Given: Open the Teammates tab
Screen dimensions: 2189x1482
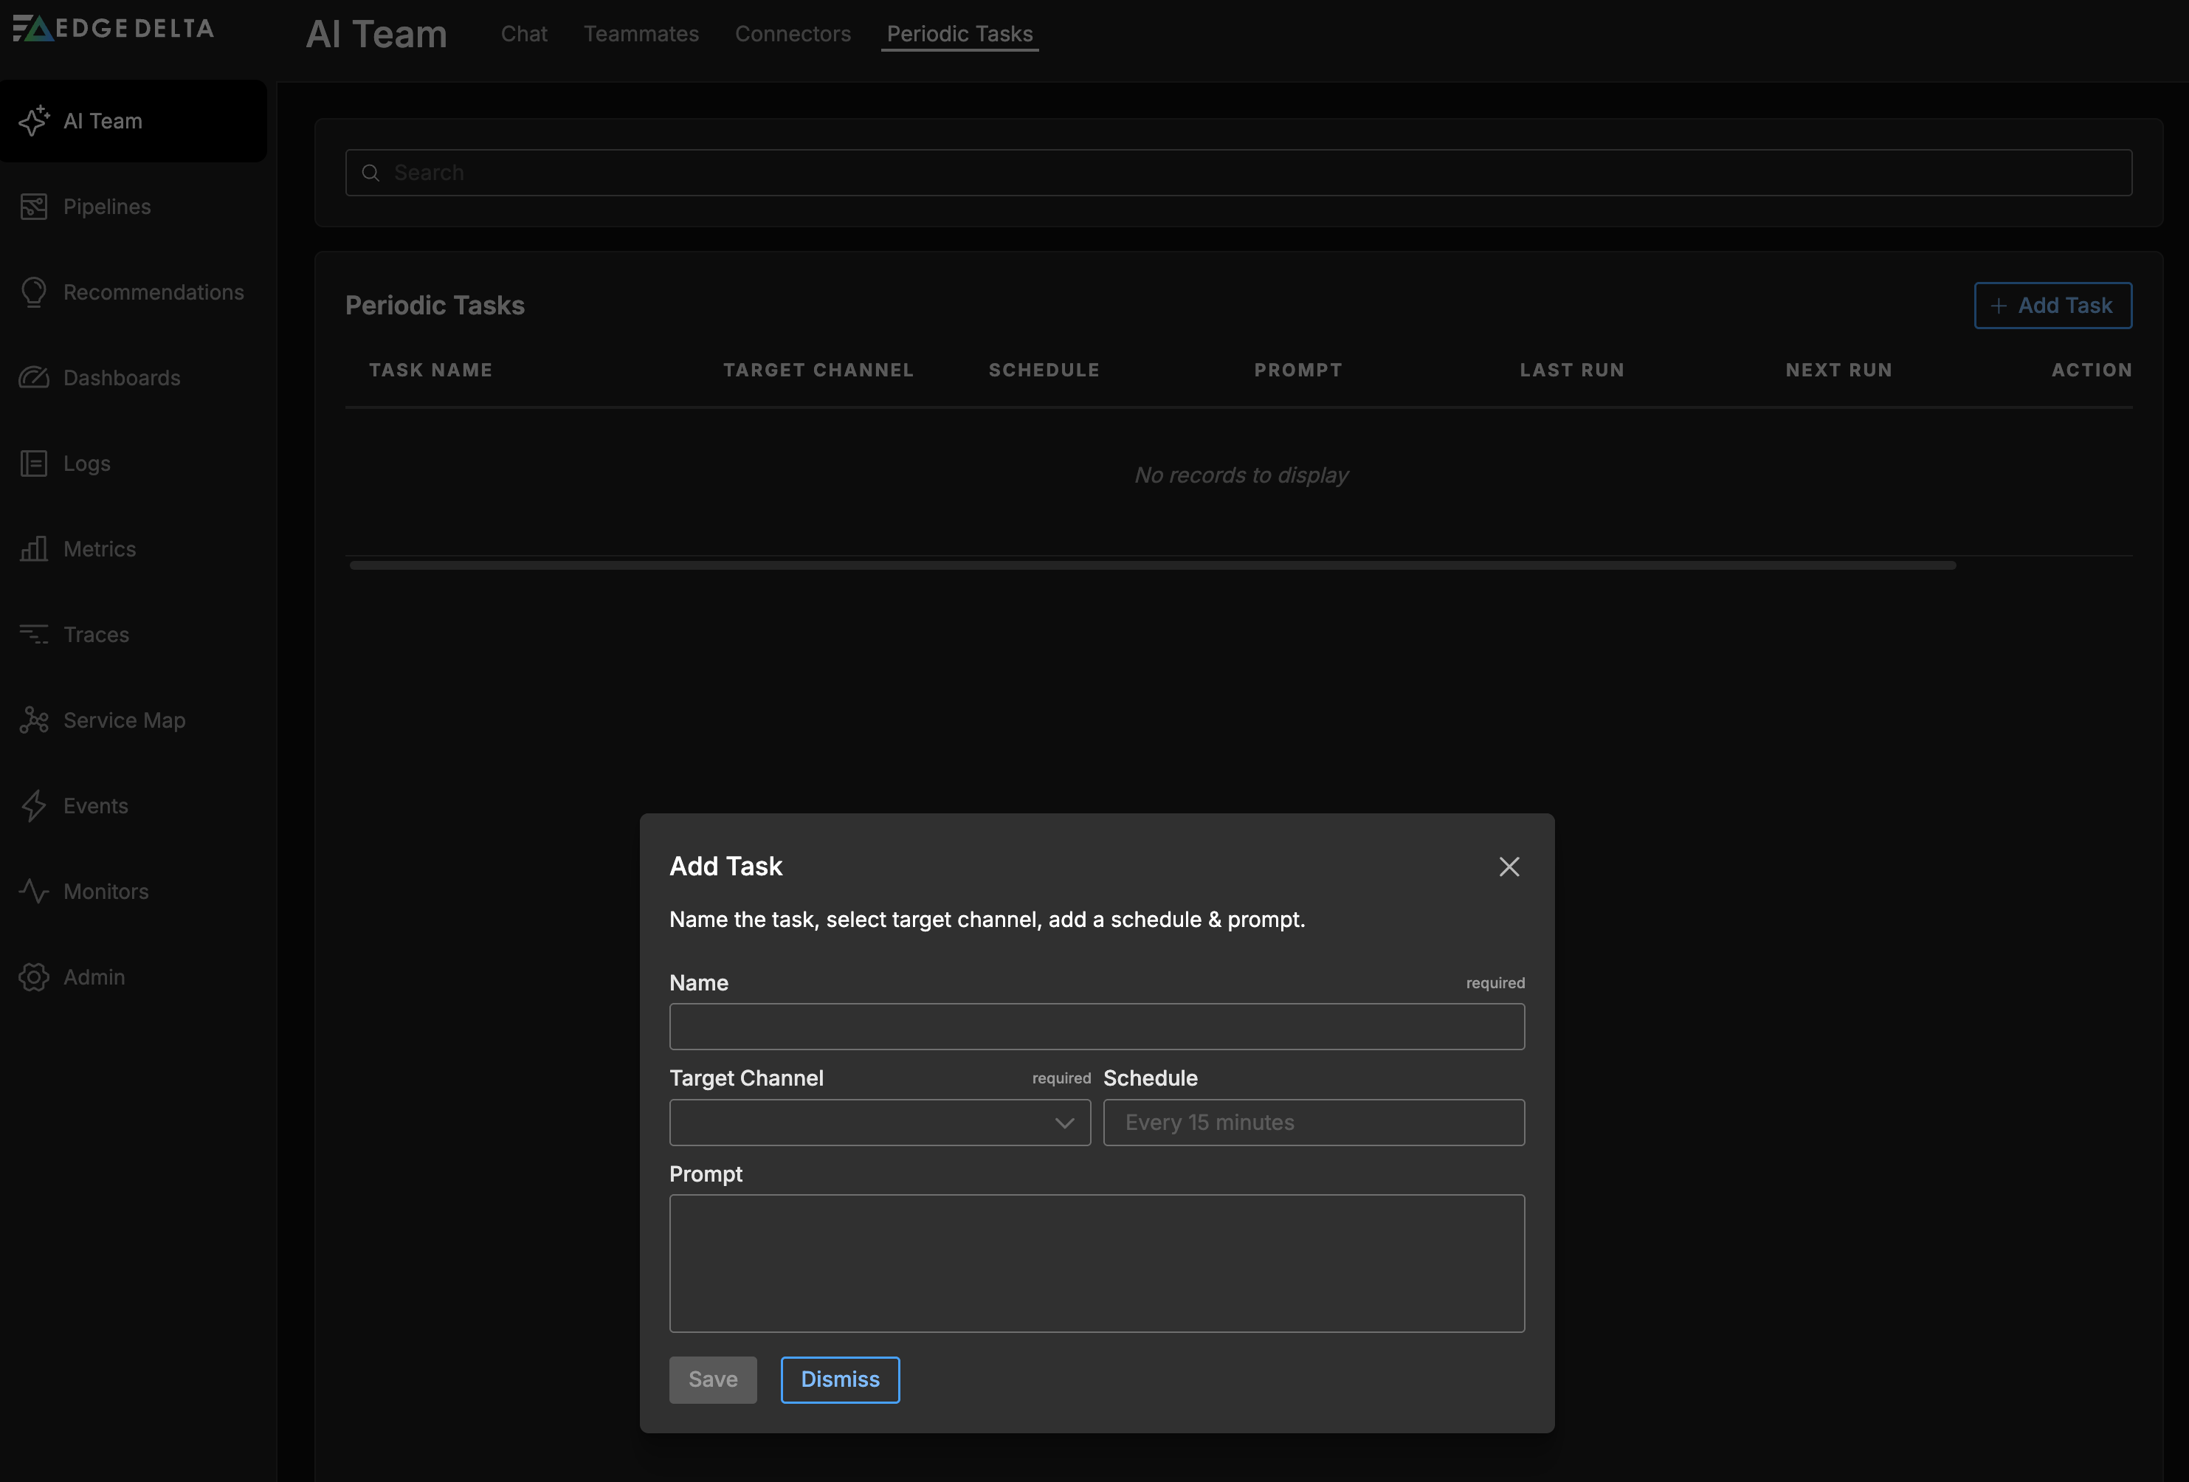Looking at the screenshot, I should pyautogui.click(x=641, y=34).
